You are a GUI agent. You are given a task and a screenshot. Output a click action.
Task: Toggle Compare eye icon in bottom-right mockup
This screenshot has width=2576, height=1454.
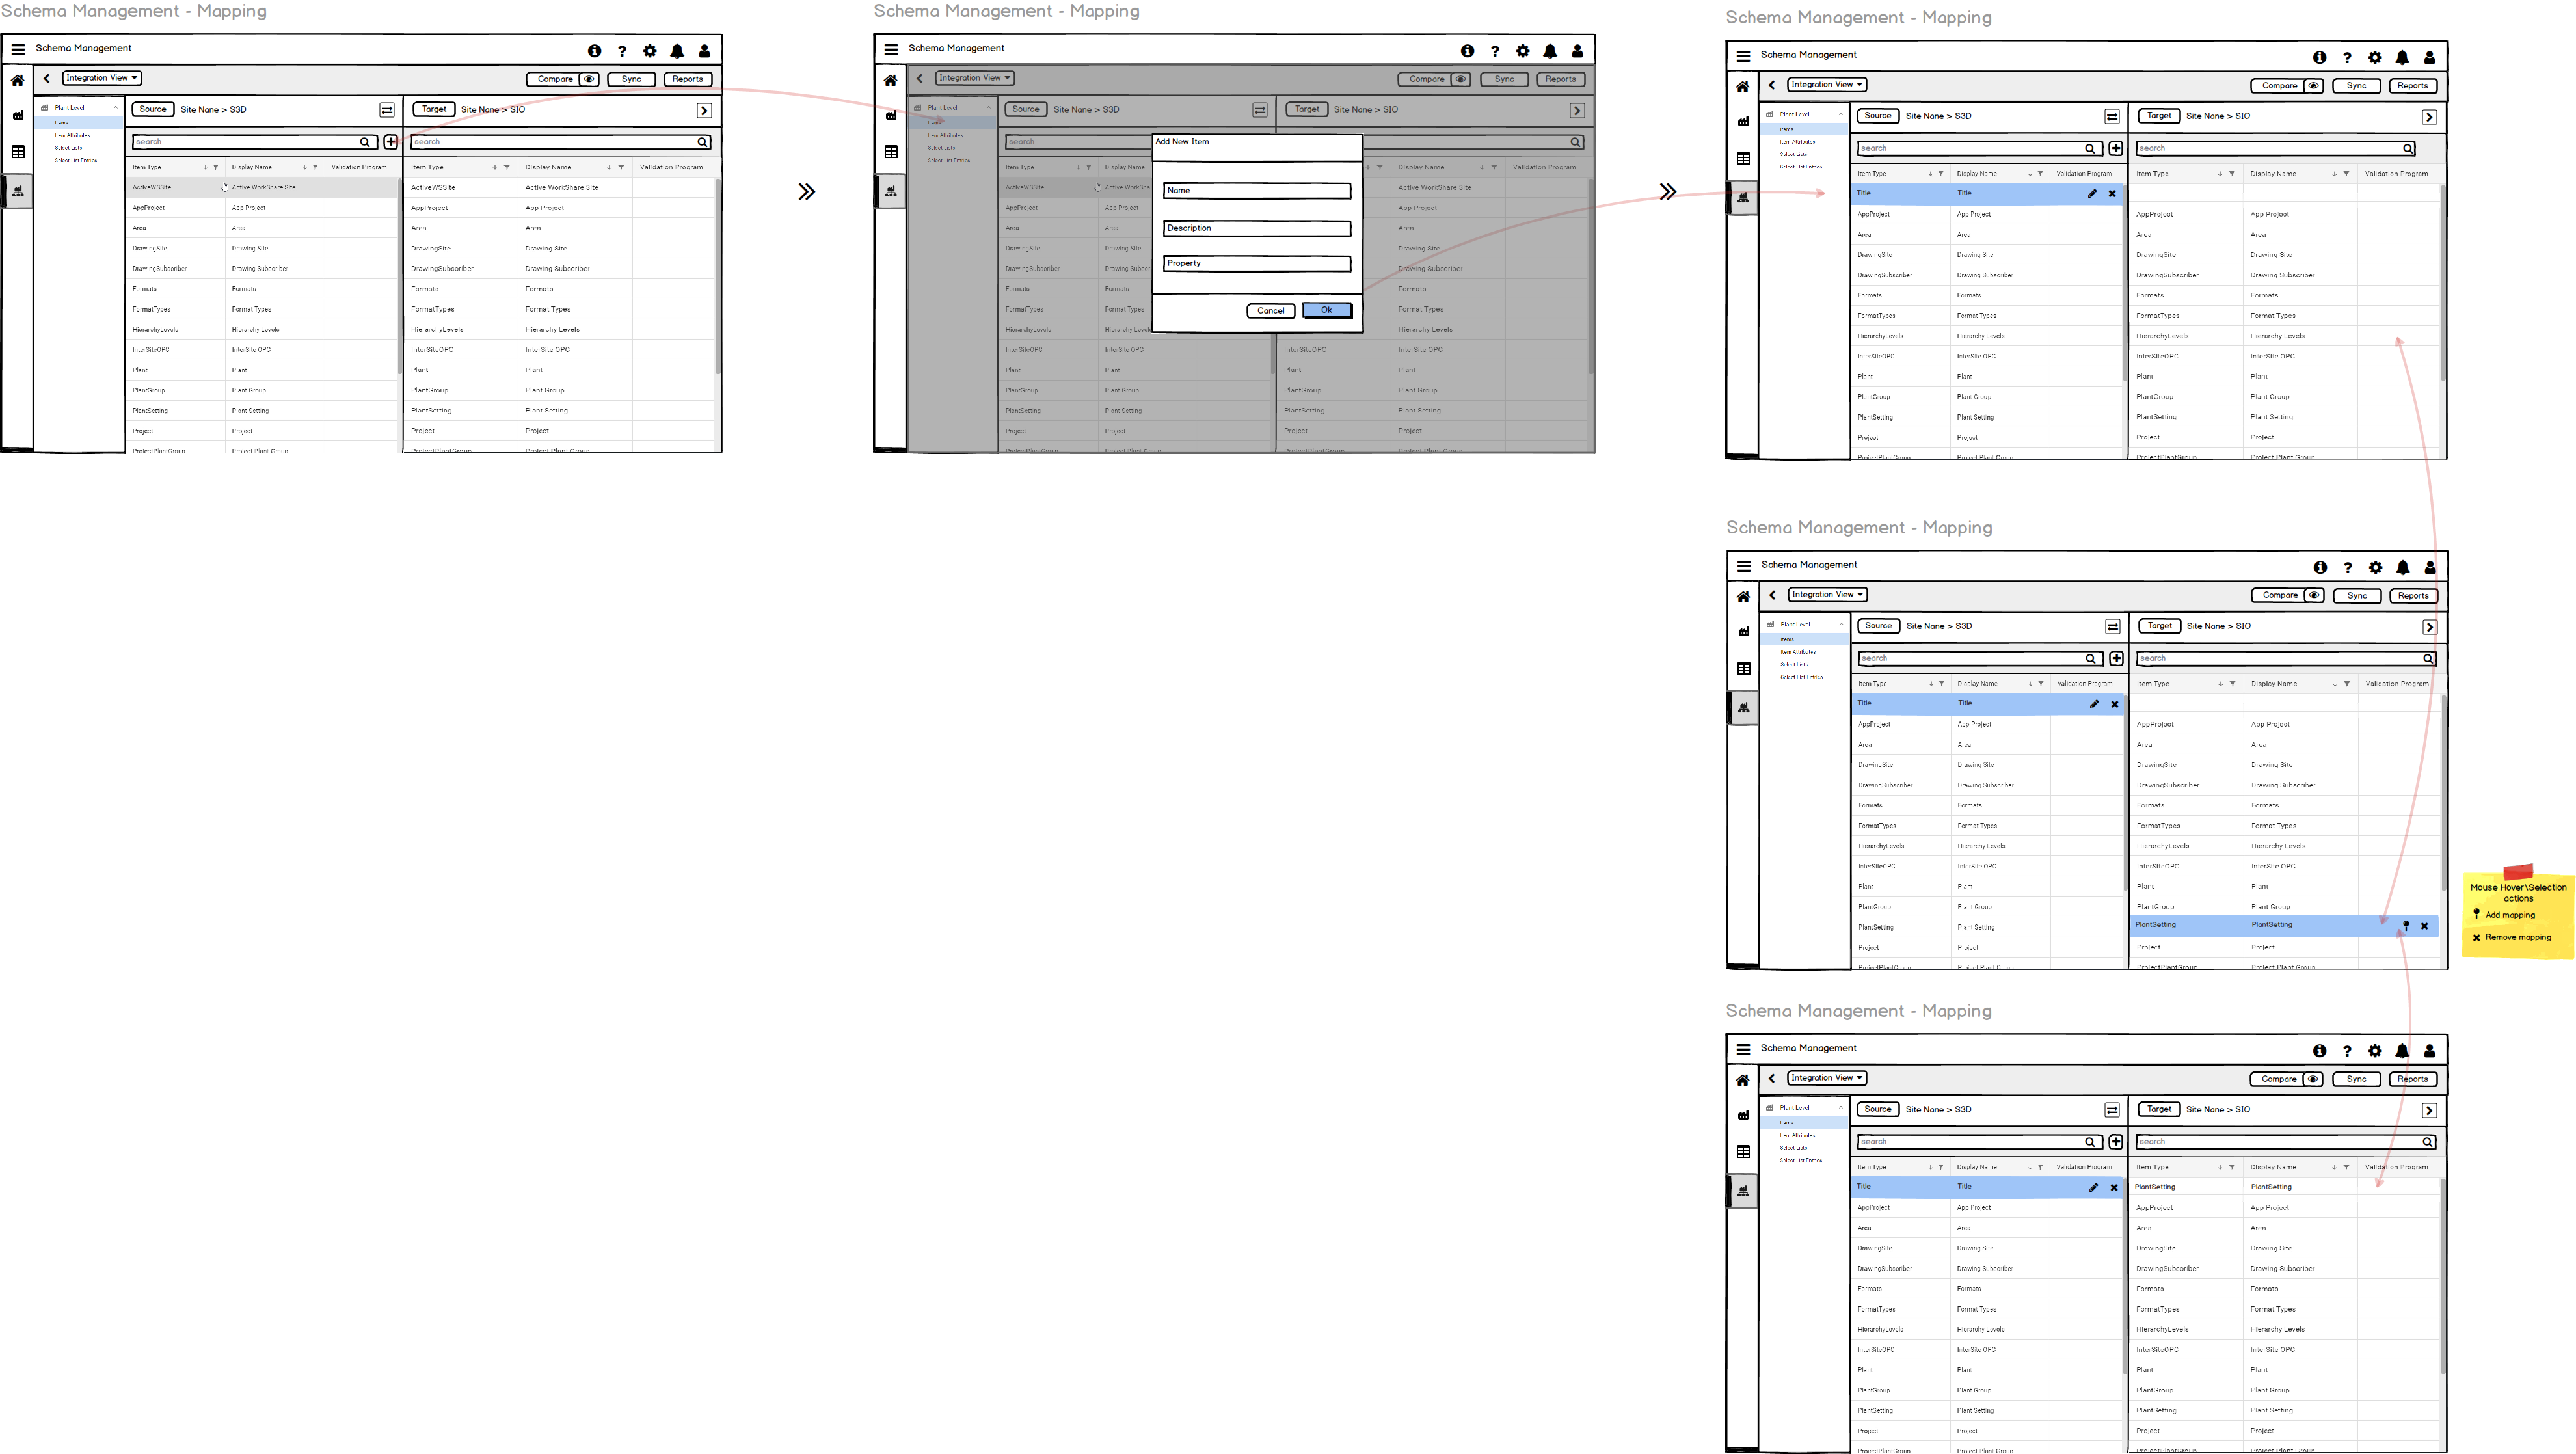tap(2312, 1079)
